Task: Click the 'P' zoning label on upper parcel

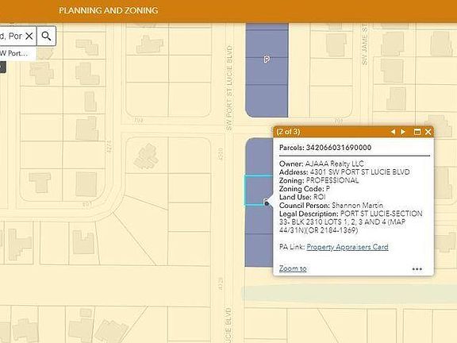Action: [x=267, y=60]
